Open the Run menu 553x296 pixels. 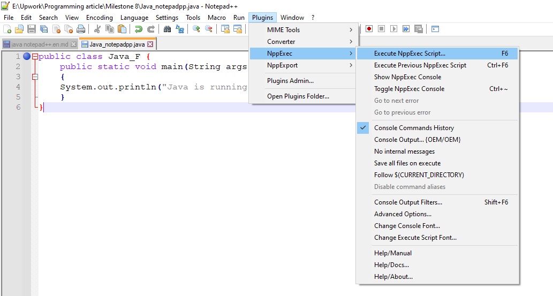[x=239, y=18]
